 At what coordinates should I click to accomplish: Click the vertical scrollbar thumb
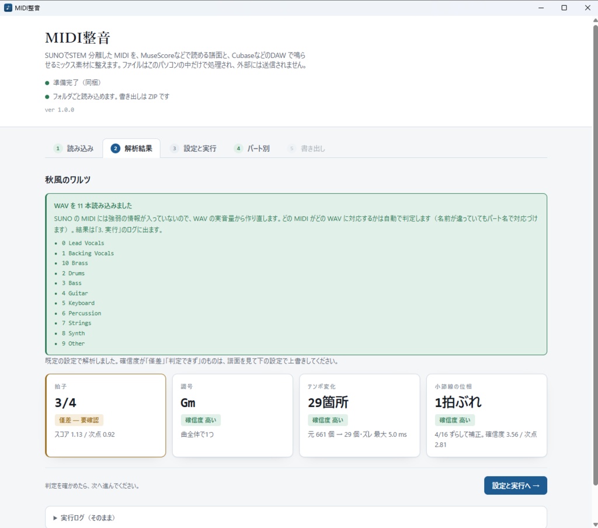pos(595,255)
